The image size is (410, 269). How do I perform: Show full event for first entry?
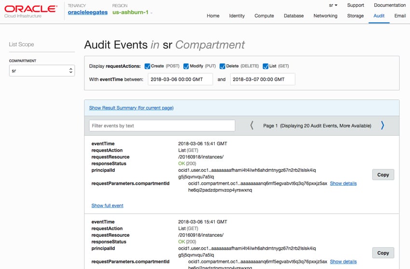107,205
